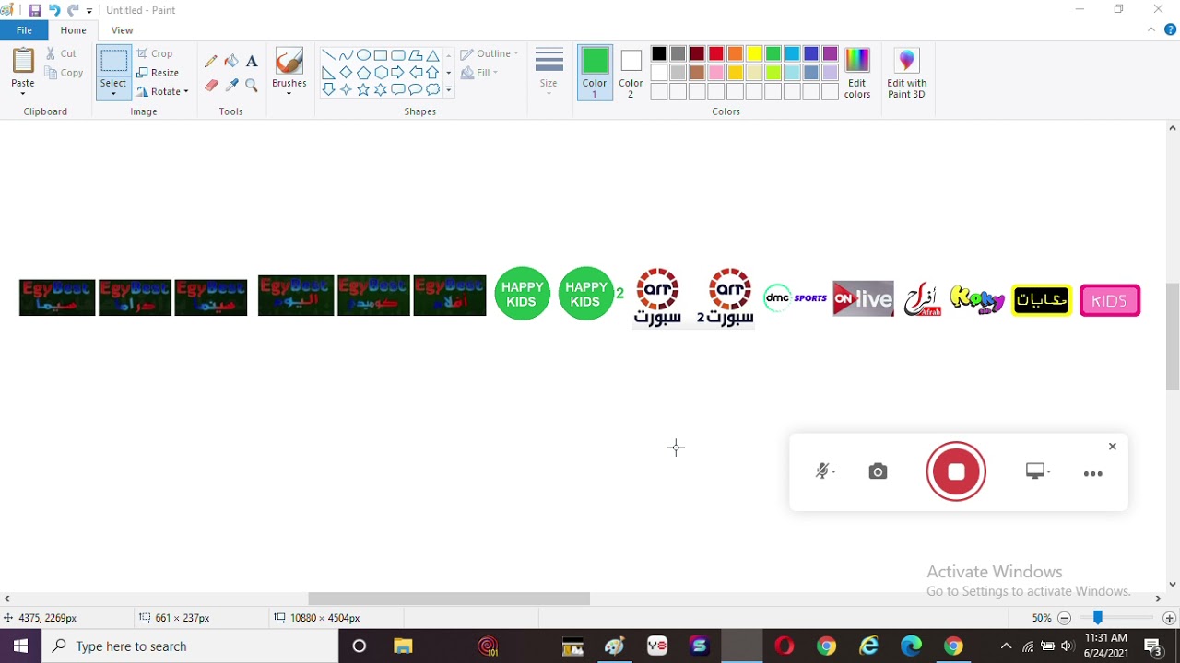Select the Text tool

pyautogui.click(x=252, y=61)
